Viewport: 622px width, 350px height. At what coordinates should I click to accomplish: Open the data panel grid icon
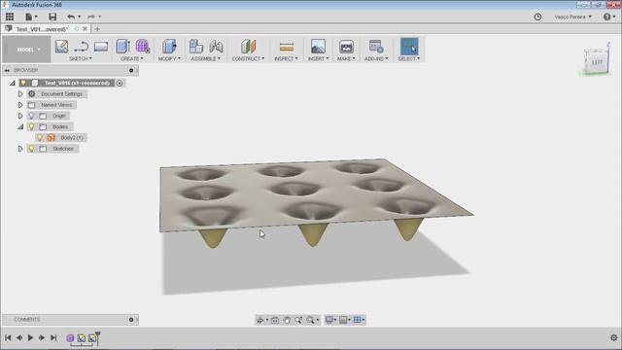(10, 17)
